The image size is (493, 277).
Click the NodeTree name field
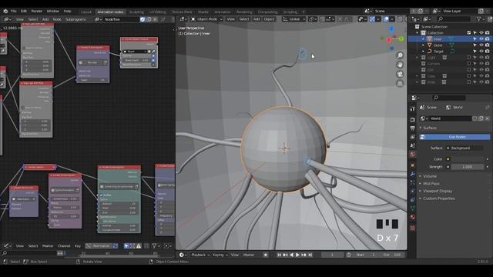pos(121,19)
